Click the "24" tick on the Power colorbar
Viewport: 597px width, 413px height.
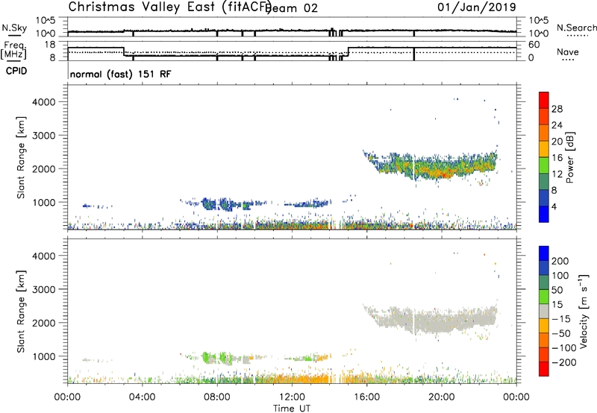[557, 125]
